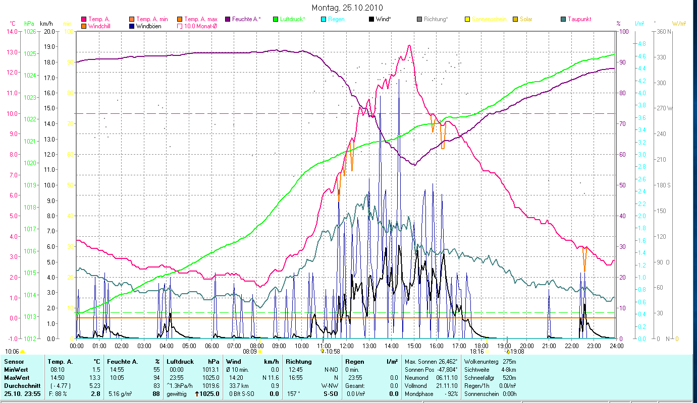Click the Solar legend entry
This screenshot has height=403, width=697.
(526, 19)
